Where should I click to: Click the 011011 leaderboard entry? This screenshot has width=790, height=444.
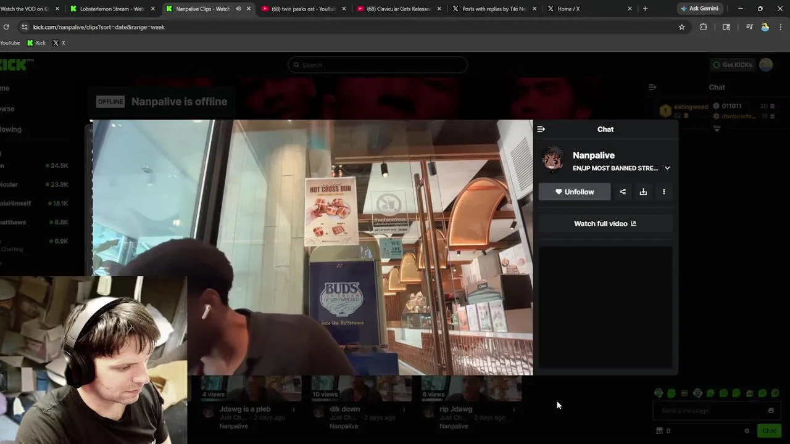click(744, 106)
